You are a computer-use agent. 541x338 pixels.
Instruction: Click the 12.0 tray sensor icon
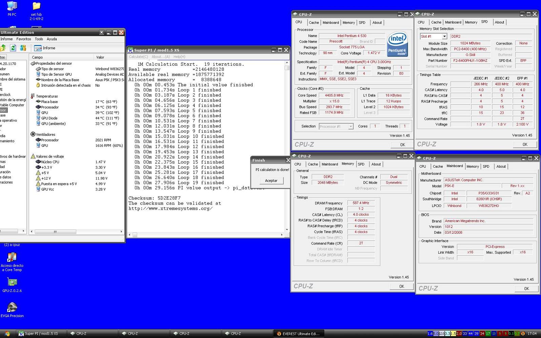442,334
